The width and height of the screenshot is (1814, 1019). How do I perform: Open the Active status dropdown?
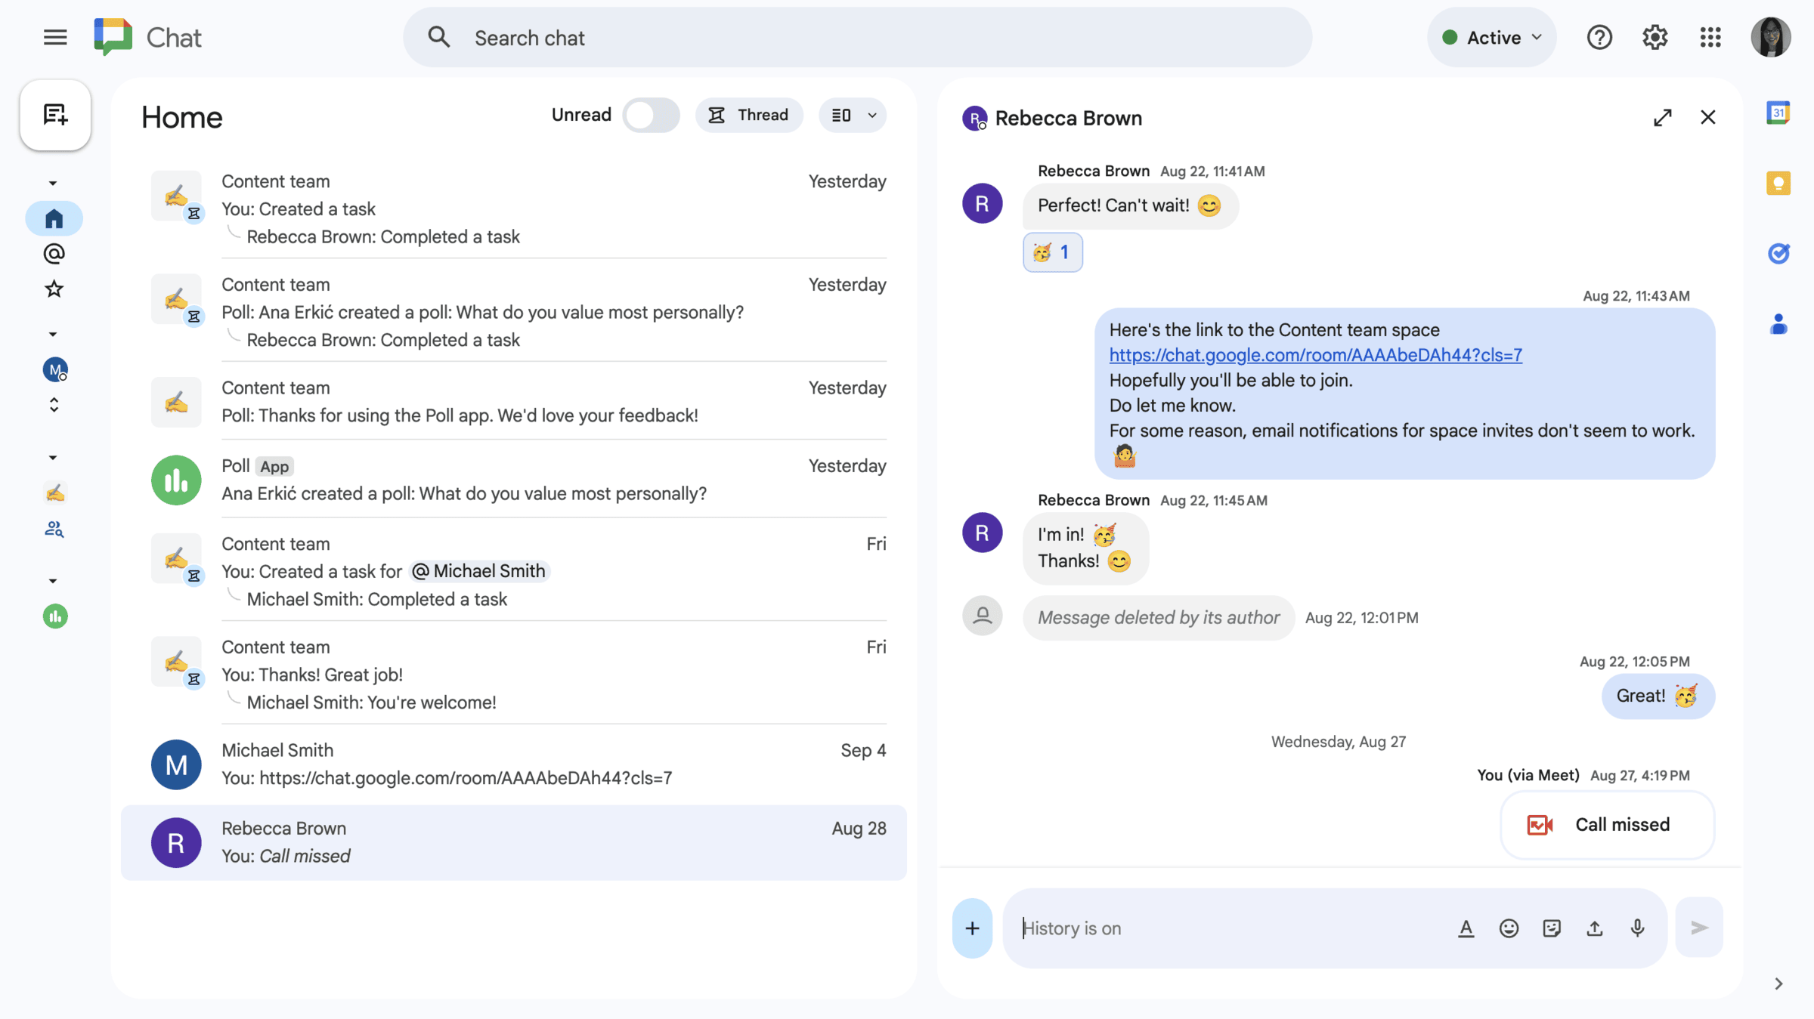coord(1491,37)
